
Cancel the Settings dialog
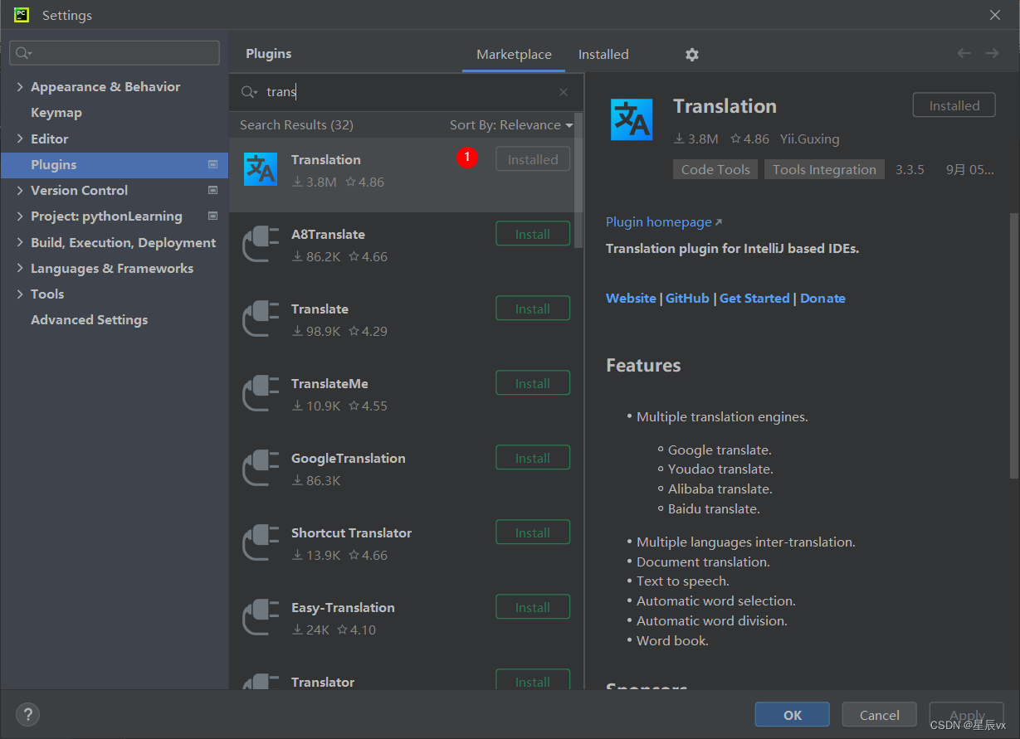tap(879, 715)
